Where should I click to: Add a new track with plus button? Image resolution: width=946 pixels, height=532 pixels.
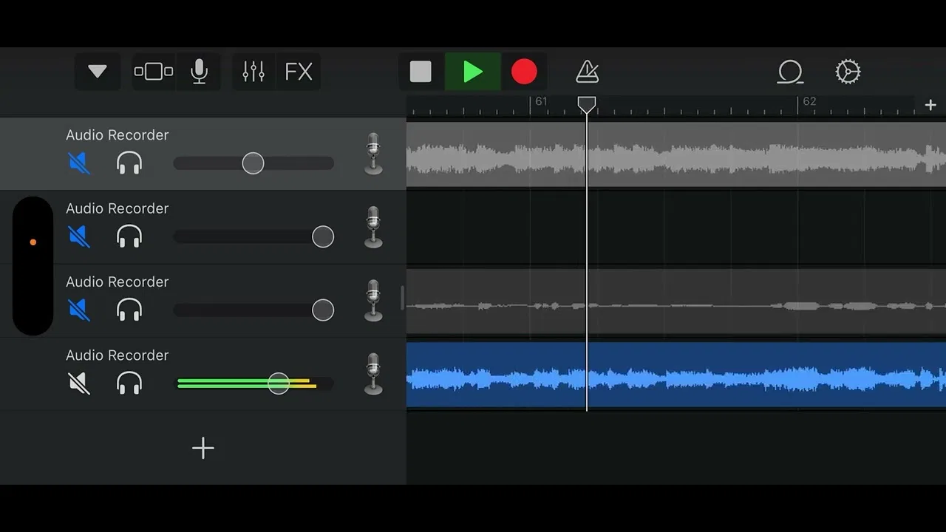pos(203,448)
